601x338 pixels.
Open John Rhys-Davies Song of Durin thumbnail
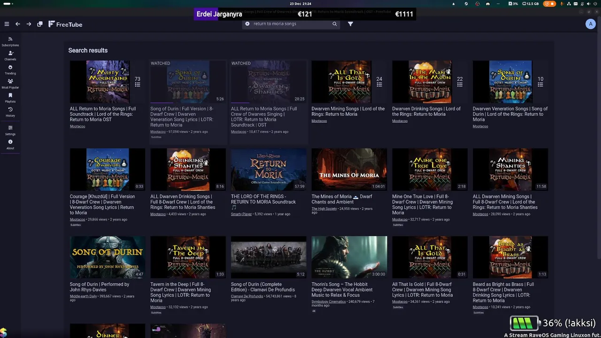pyautogui.click(x=108, y=257)
